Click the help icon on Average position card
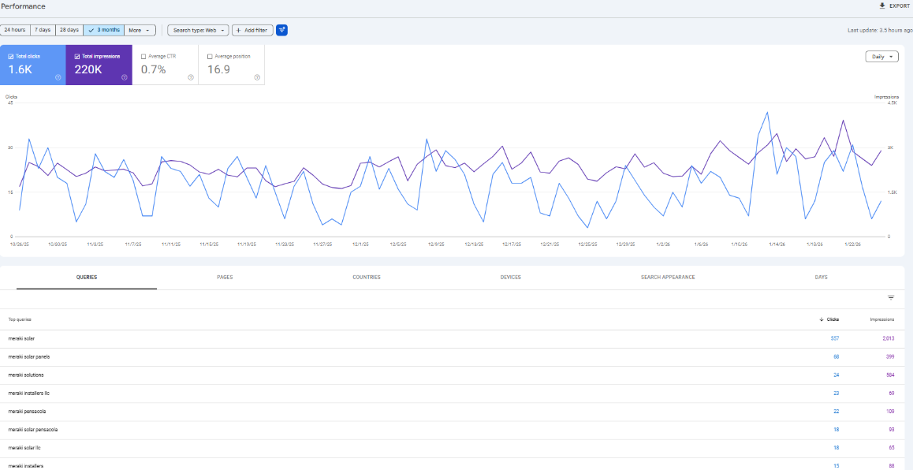This screenshot has width=913, height=470. (x=257, y=77)
